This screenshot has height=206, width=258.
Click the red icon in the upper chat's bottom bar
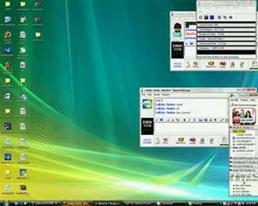(x=222, y=64)
